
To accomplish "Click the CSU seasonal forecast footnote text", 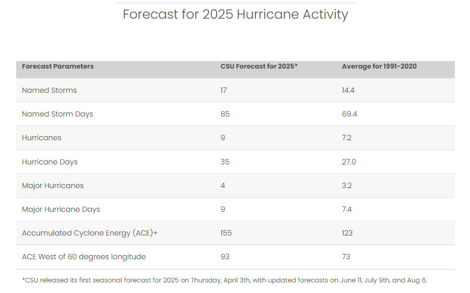I will pyautogui.click(x=225, y=280).
